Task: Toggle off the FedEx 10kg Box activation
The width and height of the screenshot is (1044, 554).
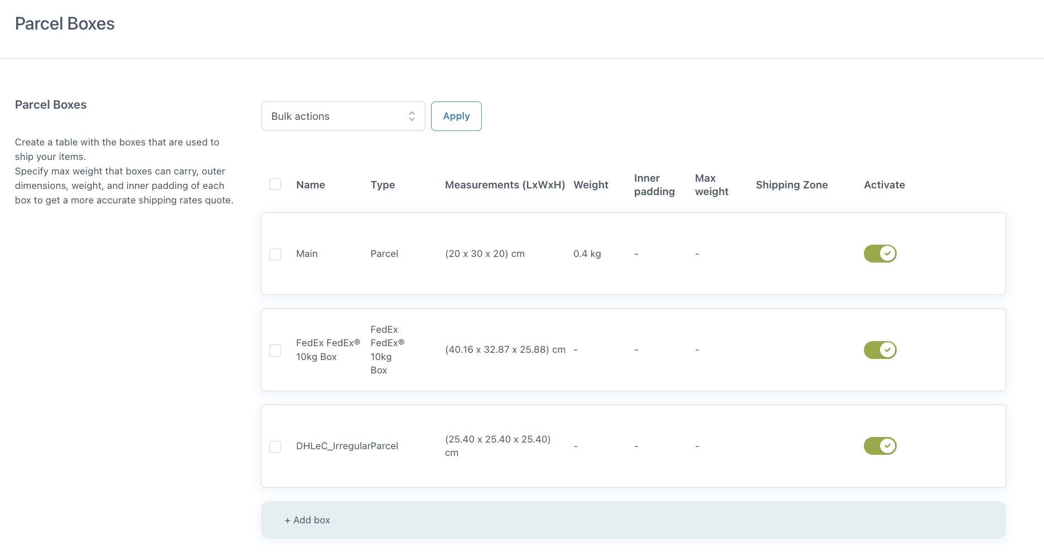Action: tap(879, 350)
